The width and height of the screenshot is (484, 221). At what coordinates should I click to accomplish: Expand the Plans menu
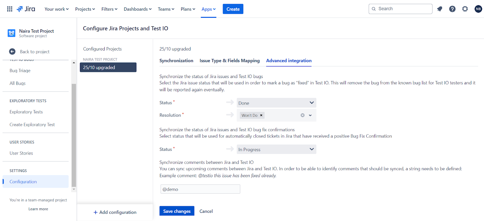188,9
